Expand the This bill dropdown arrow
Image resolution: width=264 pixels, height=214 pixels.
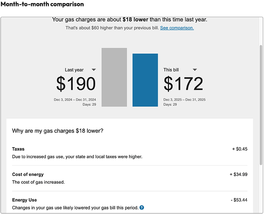point(195,69)
